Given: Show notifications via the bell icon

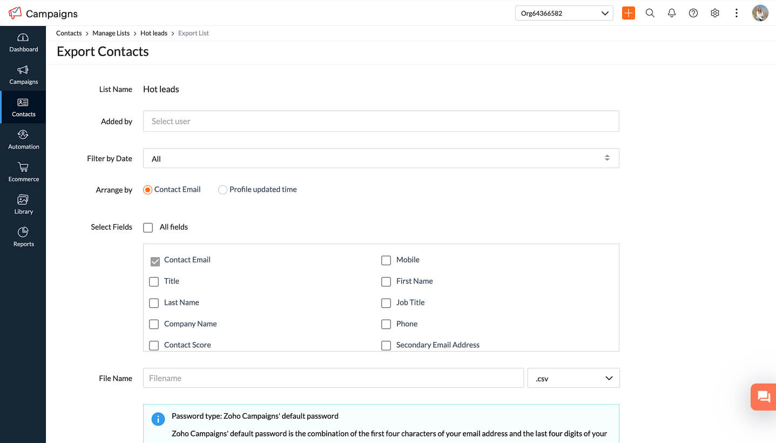Looking at the screenshot, I should click(672, 13).
